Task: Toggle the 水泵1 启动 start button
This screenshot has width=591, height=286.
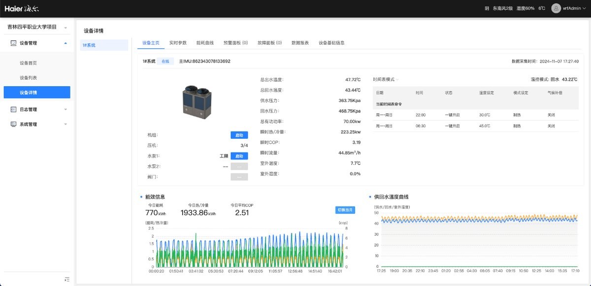Action: pyautogui.click(x=239, y=156)
